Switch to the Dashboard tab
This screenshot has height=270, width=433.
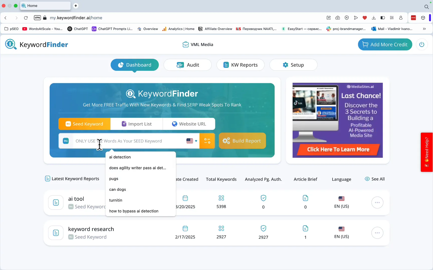[x=135, y=65]
